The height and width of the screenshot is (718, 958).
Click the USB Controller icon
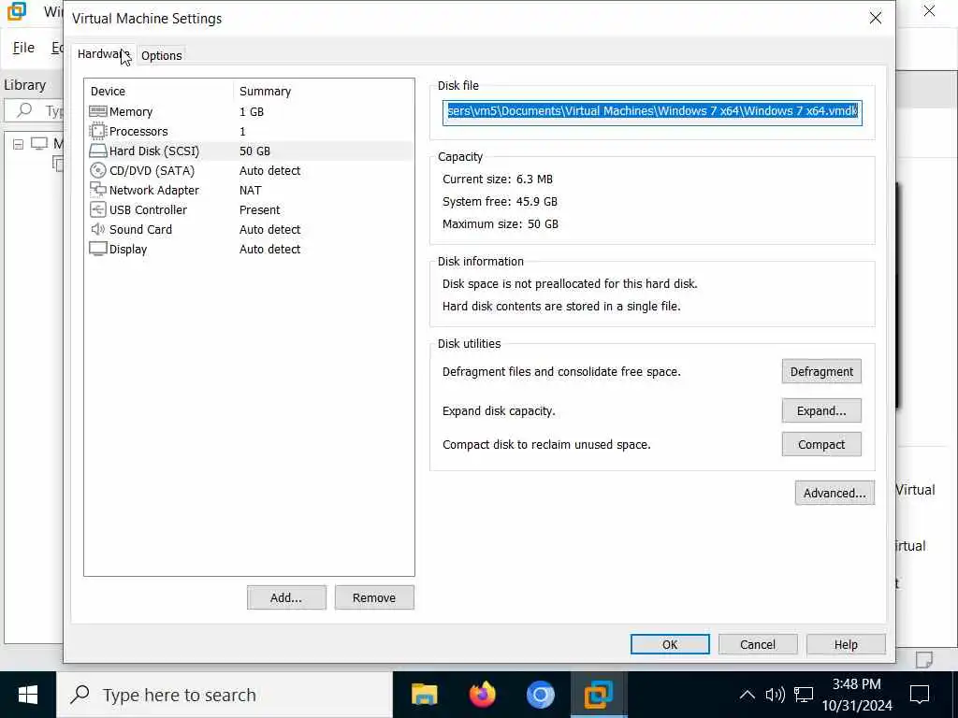(x=97, y=209)
